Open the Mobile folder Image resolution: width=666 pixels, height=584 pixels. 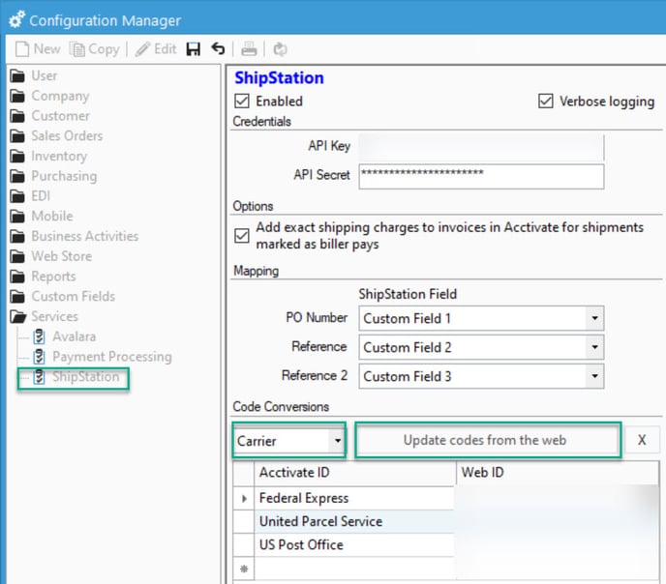[42, 217]
